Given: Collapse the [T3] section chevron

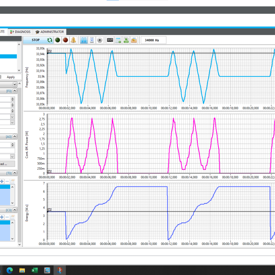Looking at the screenshot, I should click(x=15, y=173).
